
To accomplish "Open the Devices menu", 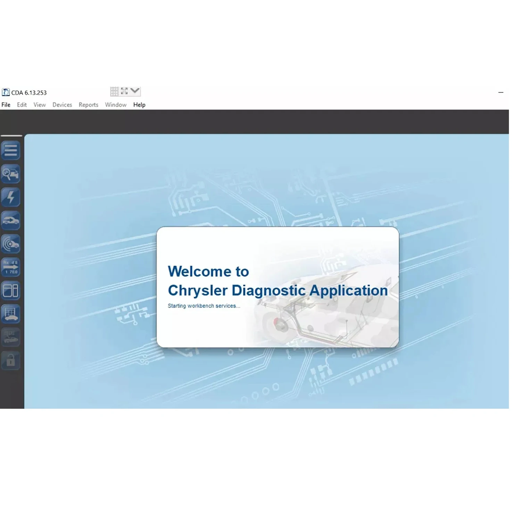I will point(62,105).
